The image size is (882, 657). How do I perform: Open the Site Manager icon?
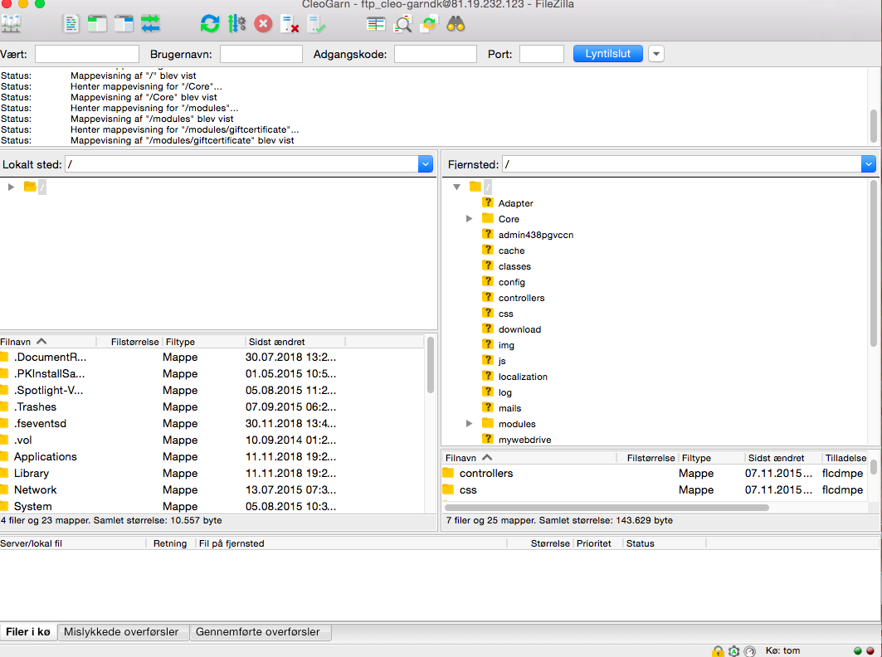pyautogui.click(x=12, y=24)
